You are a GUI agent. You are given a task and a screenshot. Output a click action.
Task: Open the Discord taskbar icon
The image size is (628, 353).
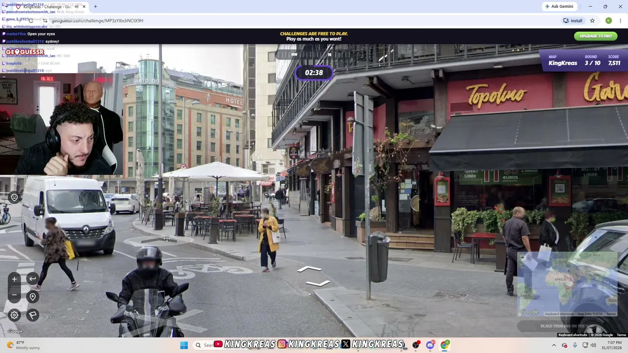430,345
